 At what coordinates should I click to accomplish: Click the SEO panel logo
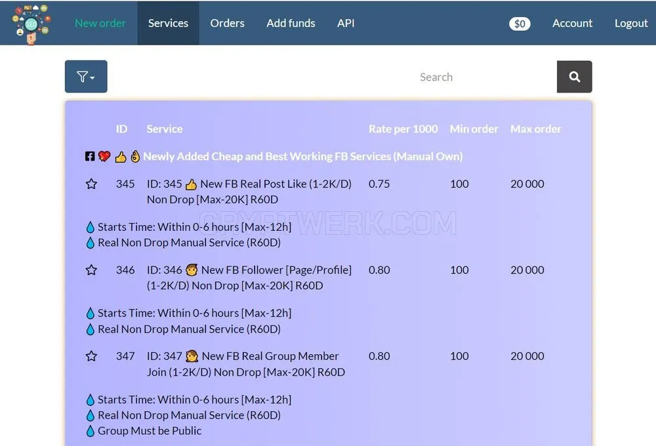[31, 24]
